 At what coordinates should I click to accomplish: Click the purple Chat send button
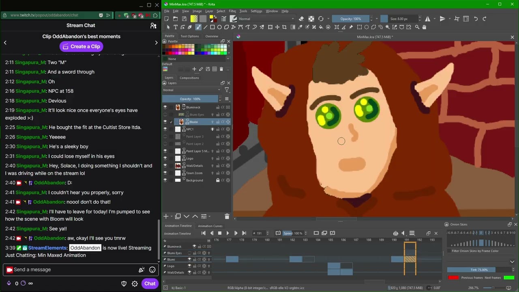pos(150,283)
